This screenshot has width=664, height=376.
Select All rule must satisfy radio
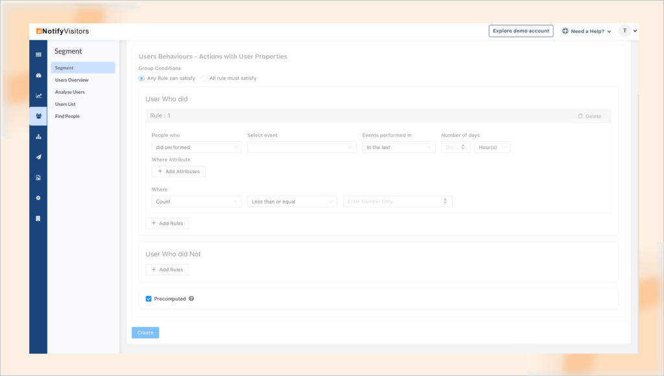(x=204, y=78)
